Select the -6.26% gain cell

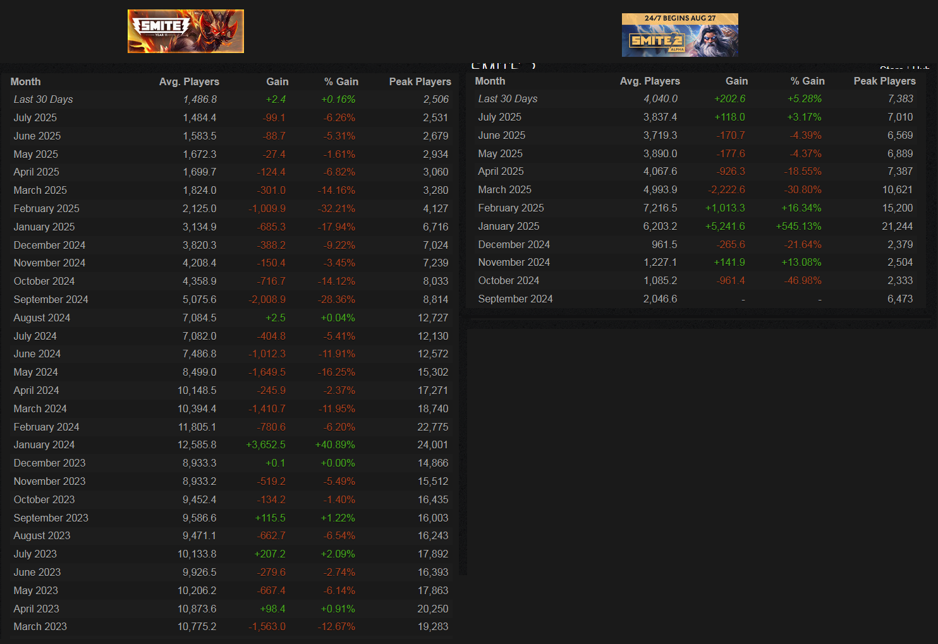click(x=339, y=117)
